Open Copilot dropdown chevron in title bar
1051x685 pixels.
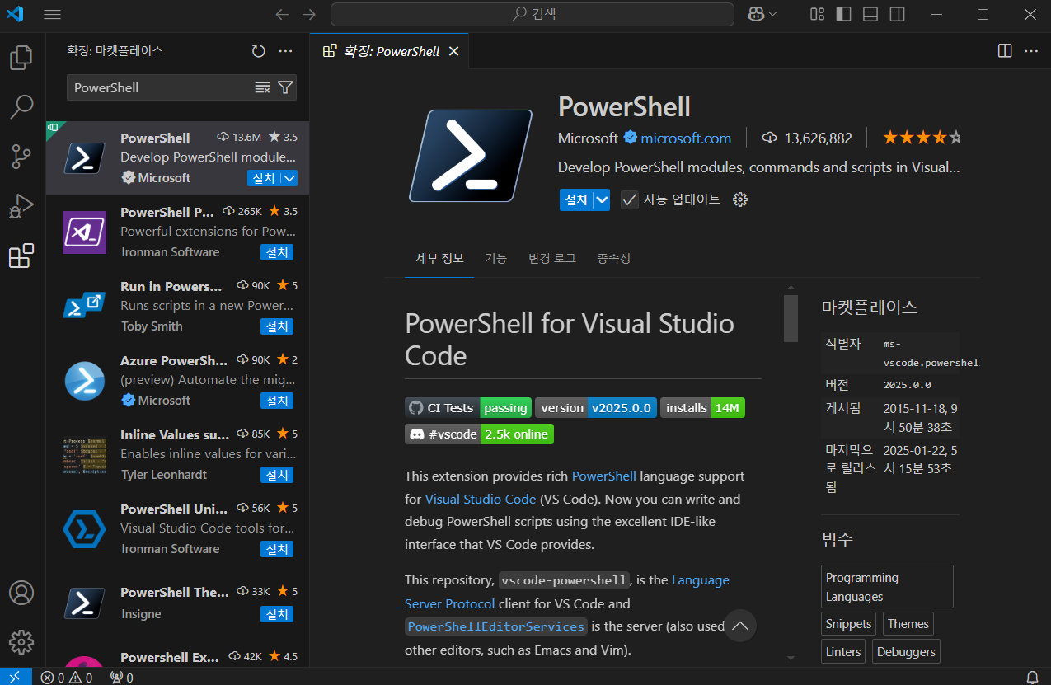click(x=772, y=14)
